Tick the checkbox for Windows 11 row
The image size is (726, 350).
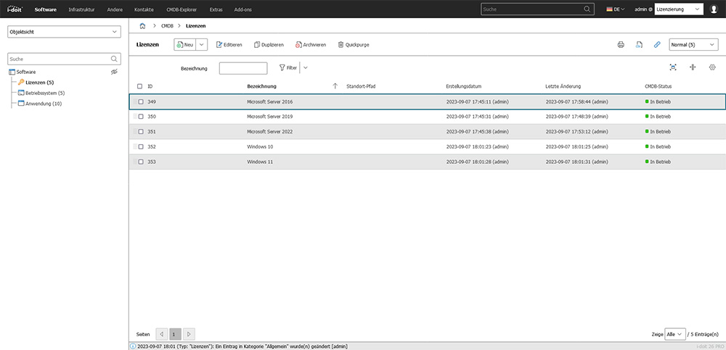[140, 162]
